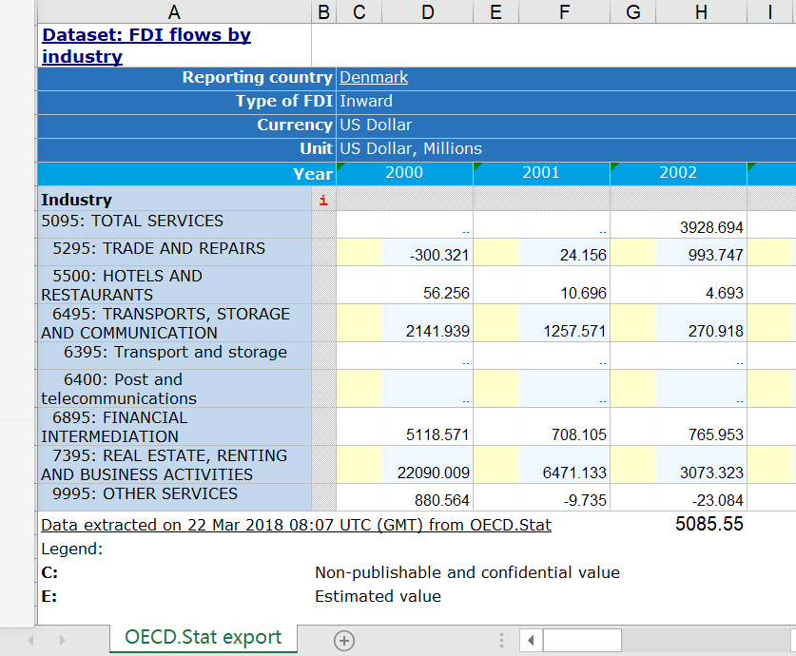Select column A header
Image resolution: width=796 pixels, height=656 pixels.
tap(173, 12)
